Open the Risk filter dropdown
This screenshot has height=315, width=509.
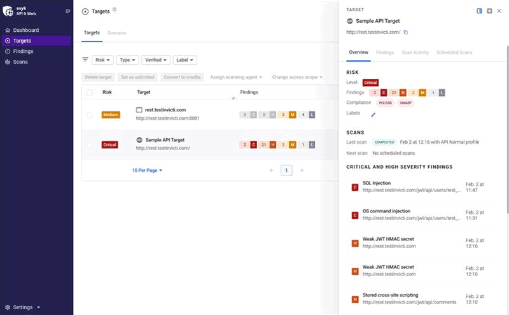(102, 60)
